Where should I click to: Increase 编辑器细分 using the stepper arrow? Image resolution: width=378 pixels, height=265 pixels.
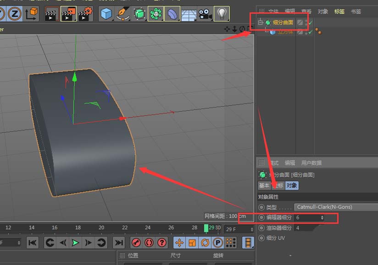pos(322,218)
